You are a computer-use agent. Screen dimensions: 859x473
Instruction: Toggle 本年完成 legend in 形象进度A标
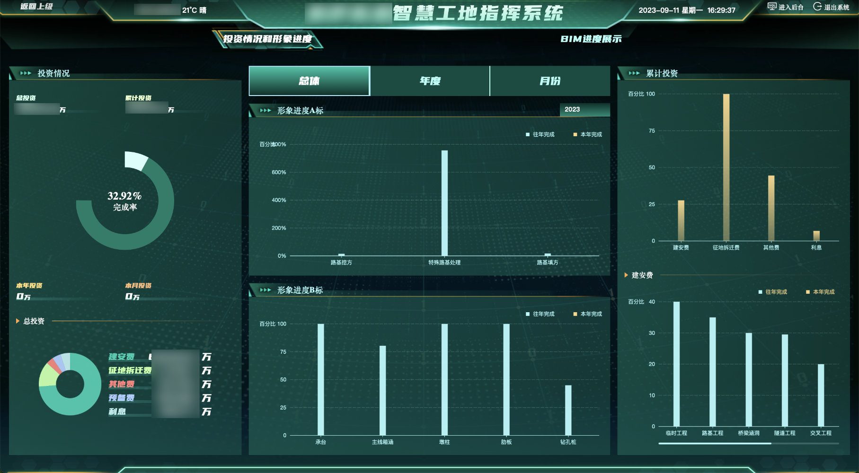tap(587, 134)
